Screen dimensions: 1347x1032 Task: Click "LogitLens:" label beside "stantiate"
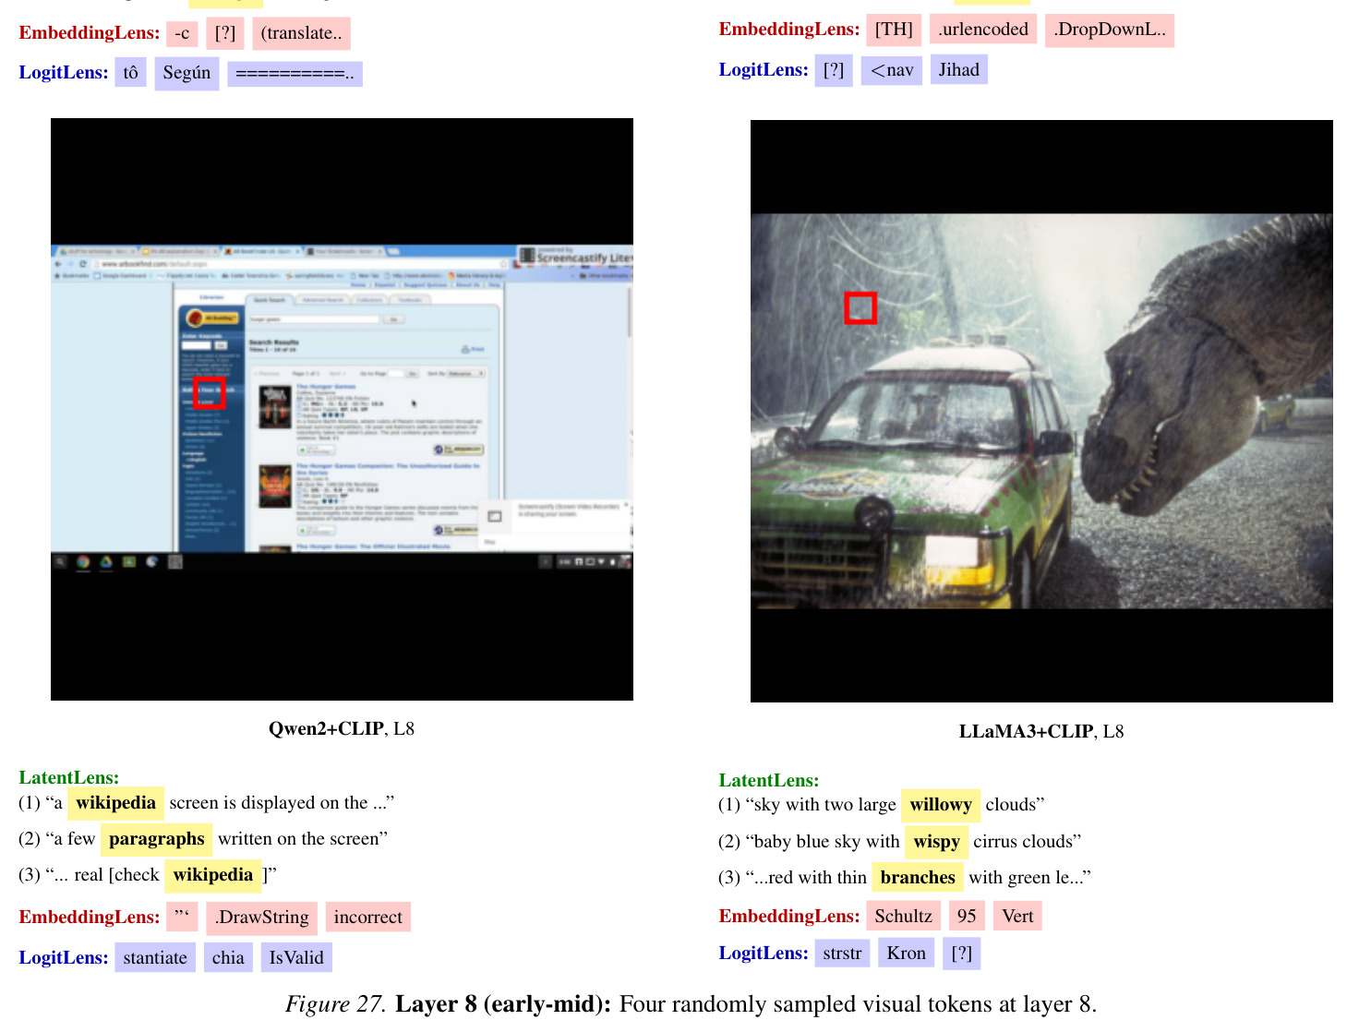point(64,958)
